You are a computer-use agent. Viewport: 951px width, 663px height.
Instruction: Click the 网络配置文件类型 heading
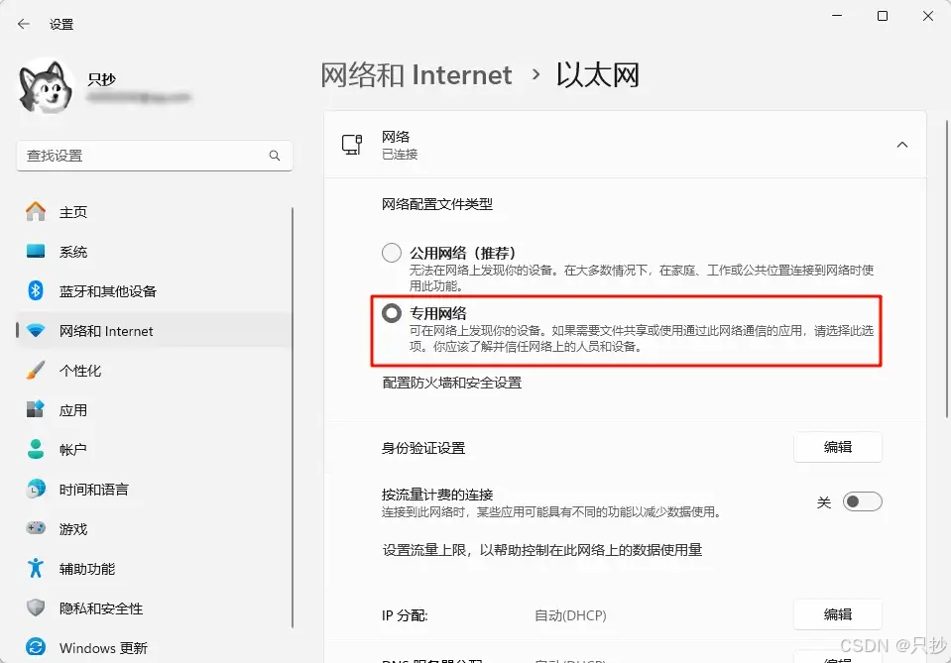[436, 204]
